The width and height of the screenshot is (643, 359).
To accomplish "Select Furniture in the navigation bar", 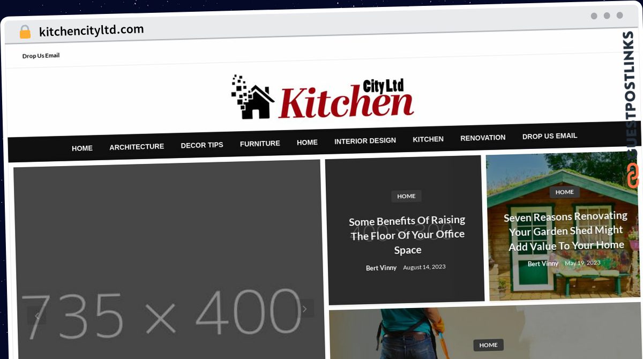I will (x=260, y=144).
